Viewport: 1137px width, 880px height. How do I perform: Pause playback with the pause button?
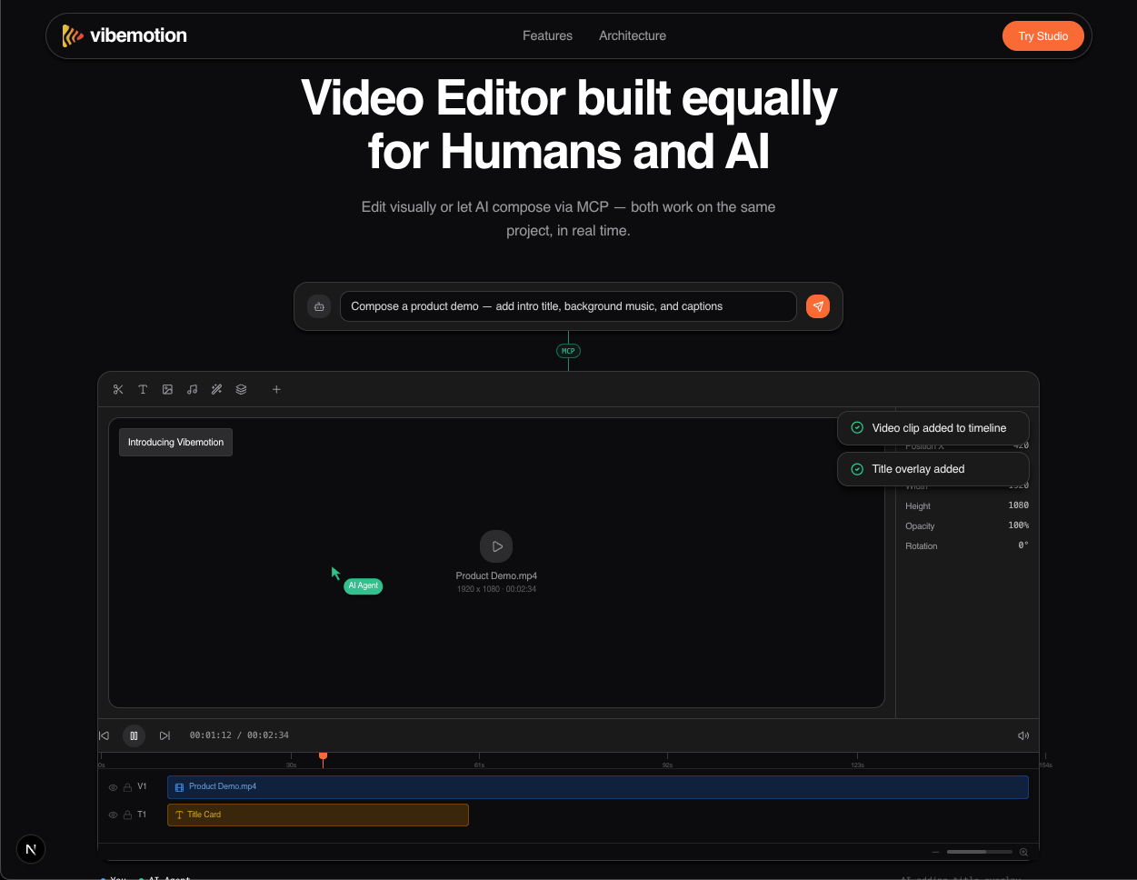click(134, 735)
